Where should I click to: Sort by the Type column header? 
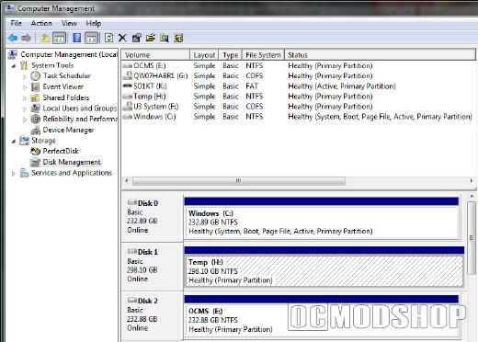[230, 55]
